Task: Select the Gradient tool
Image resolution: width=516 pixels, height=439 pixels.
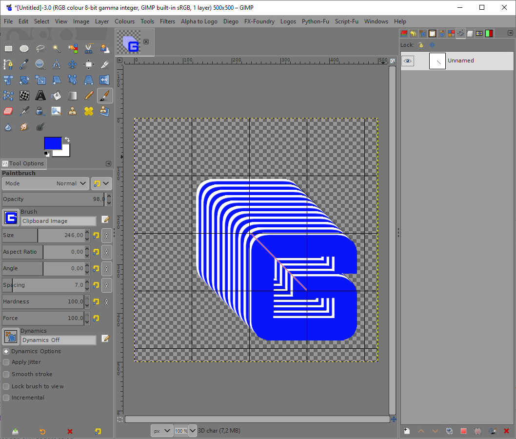Action: [x=72, y=95]
